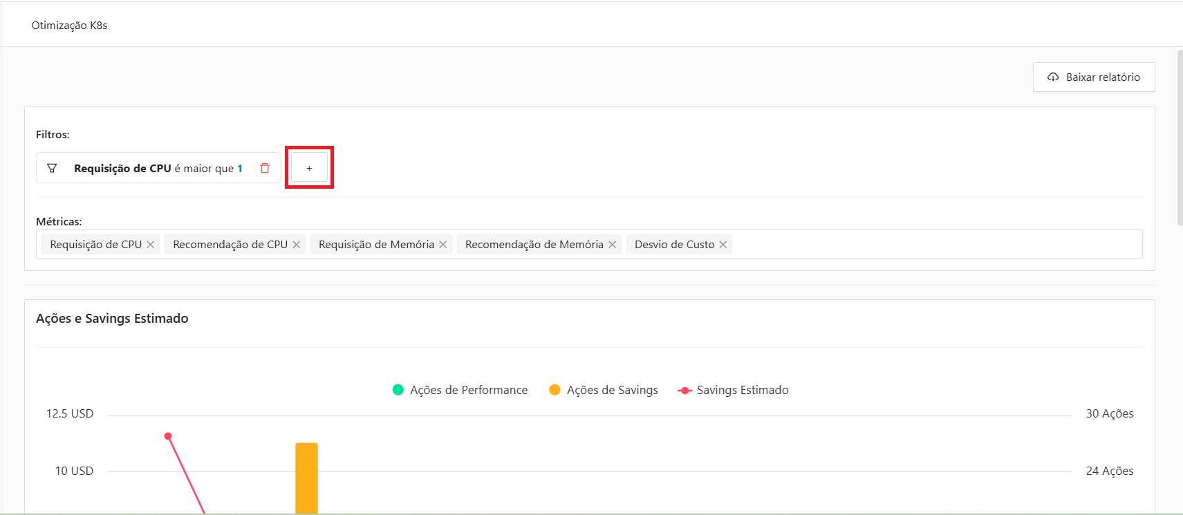The width and height of the screenshot is (1183, 515).
Task: Remove Recomendação de Memória metric tag
Action: click(613, 245)
